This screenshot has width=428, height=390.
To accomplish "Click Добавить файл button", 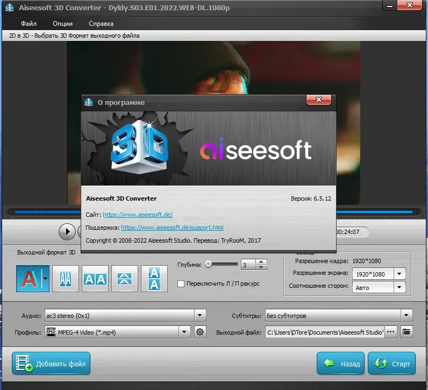I will (51, 363).
